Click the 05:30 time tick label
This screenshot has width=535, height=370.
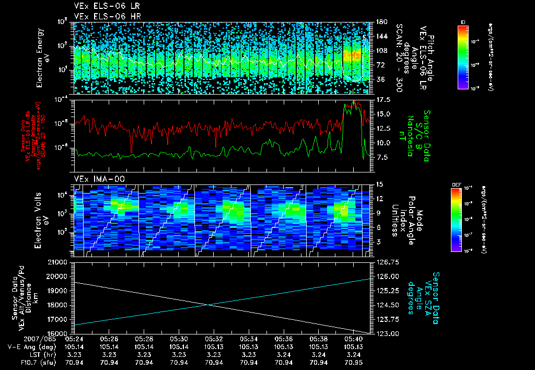pos(179,339)
